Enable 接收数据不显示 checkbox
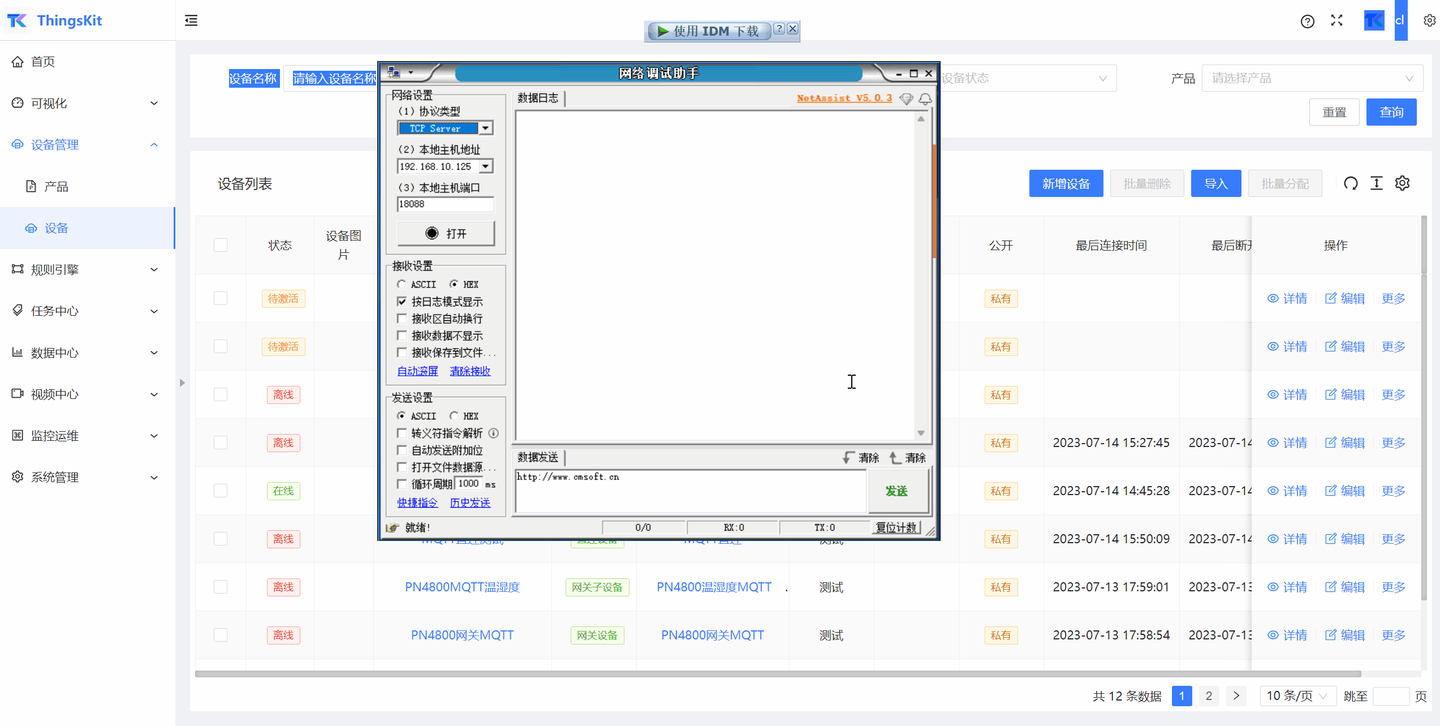Screen dimensions: 1440x726 (402, 336)
